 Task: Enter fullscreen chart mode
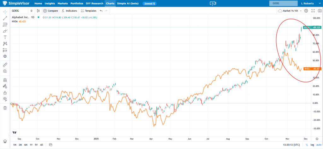pos(313,11)
